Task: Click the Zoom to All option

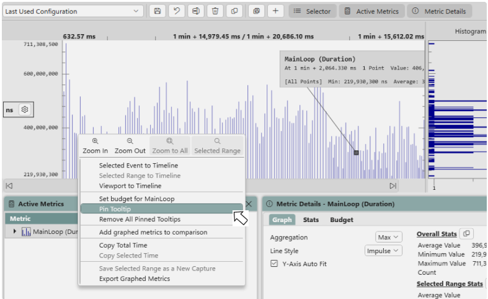Action: (x=170, y=146)
